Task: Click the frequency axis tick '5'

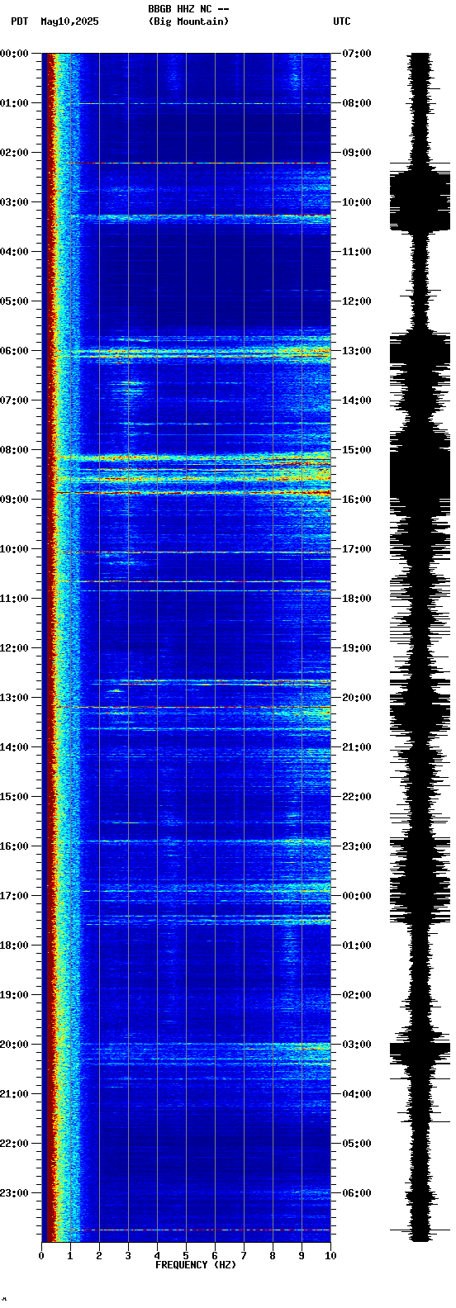Action: click(x=186, y=1256)
